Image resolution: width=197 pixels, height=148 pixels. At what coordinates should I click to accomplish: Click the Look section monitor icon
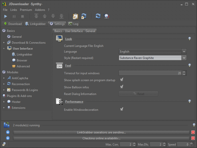pos(59,39)
